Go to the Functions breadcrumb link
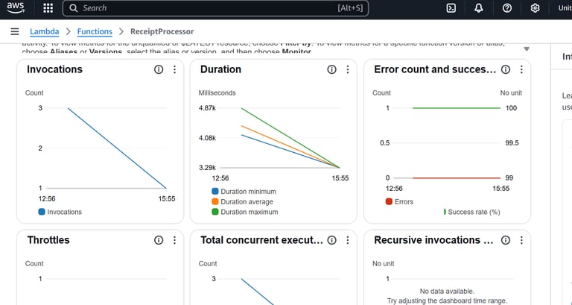This screenshot has height=305, width=572. [95, 32]
